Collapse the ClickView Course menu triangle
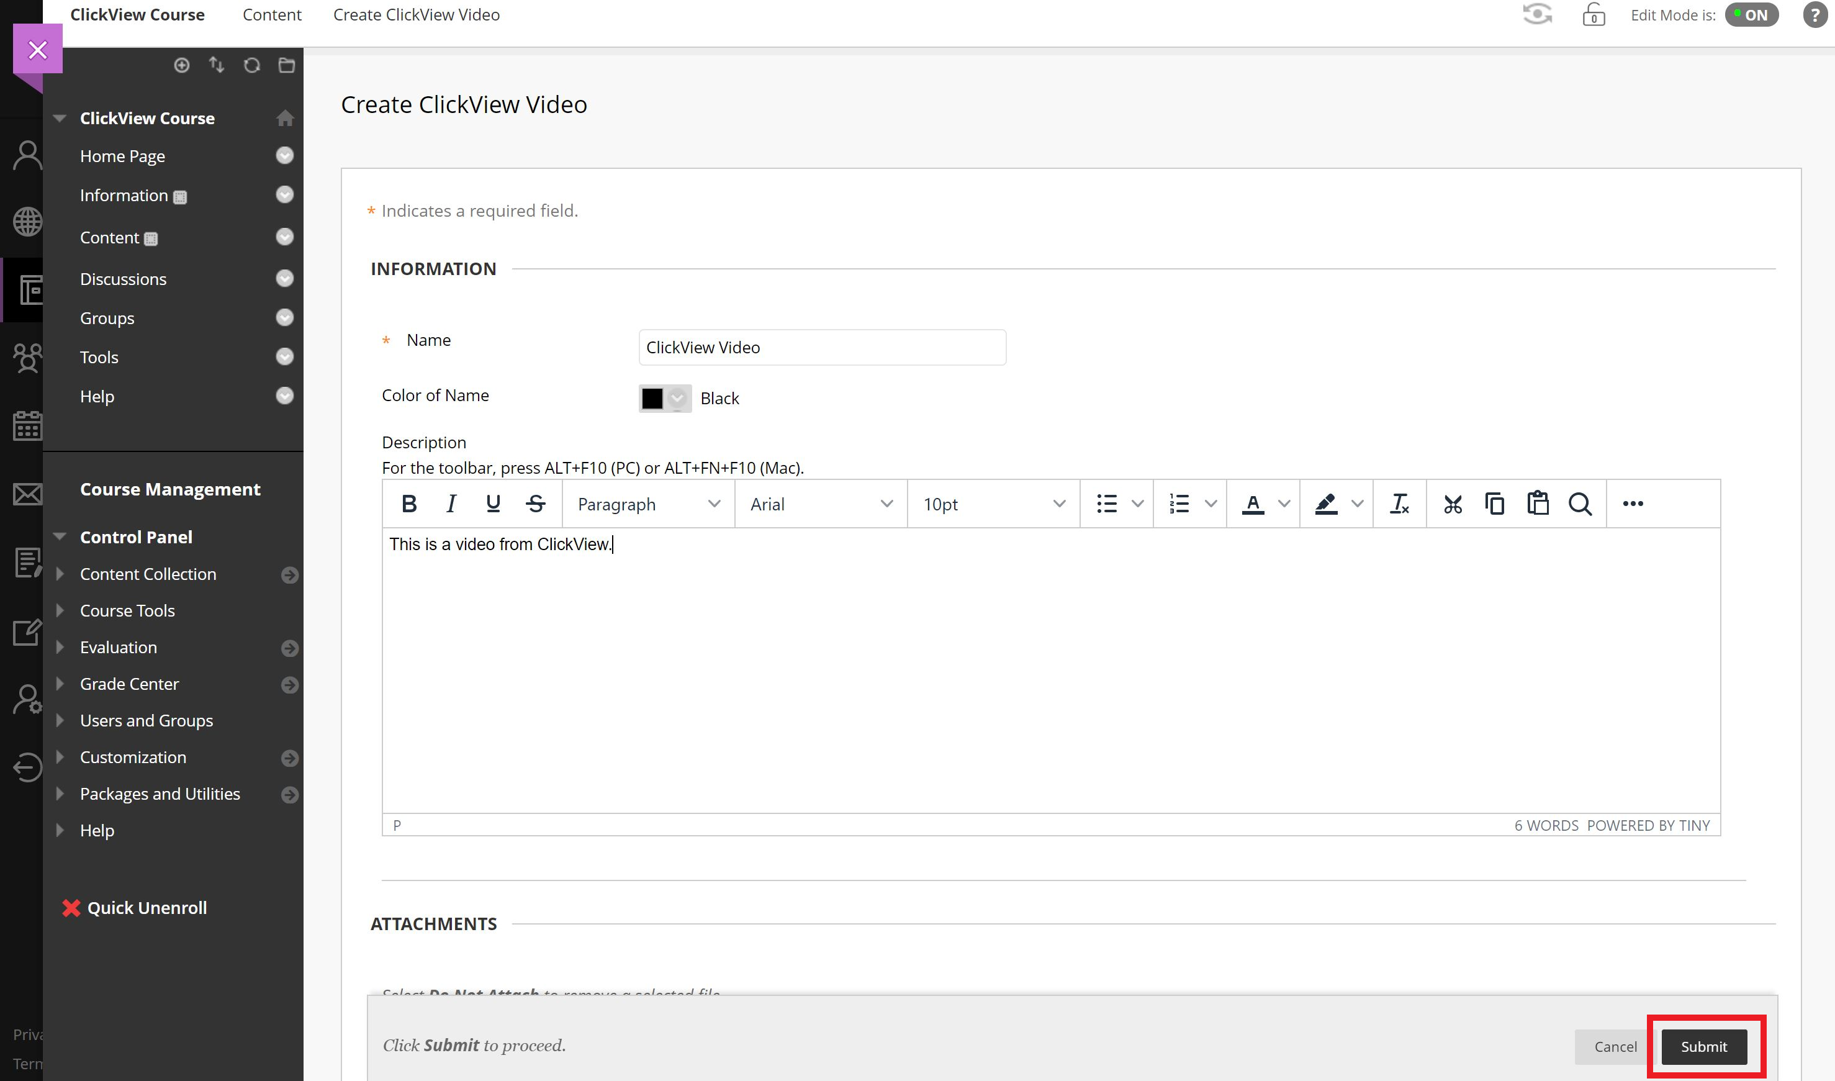The width and height of the screenshot is (1835, 1081). (60, 118)
